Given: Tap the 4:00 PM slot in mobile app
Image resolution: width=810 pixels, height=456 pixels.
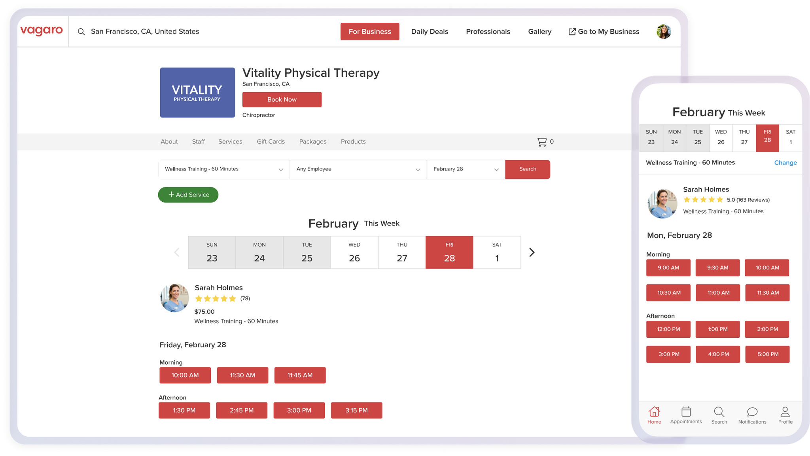Looking at the screenshot, I should coord(718,354).
